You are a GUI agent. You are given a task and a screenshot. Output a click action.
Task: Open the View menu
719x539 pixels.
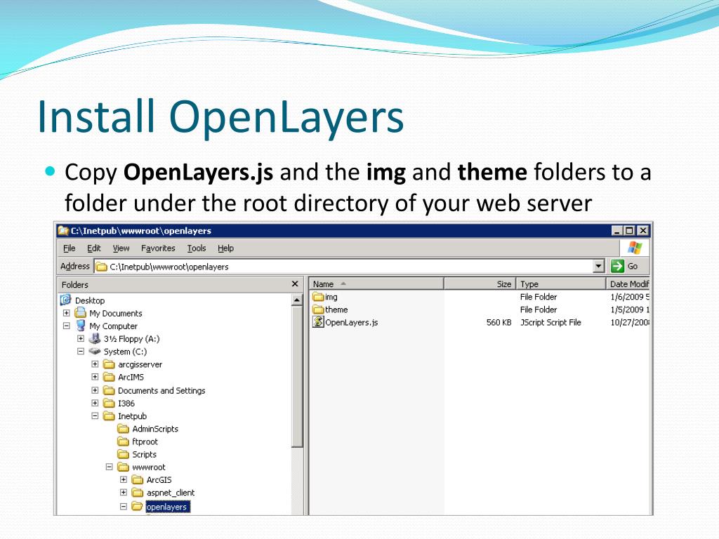121,248
